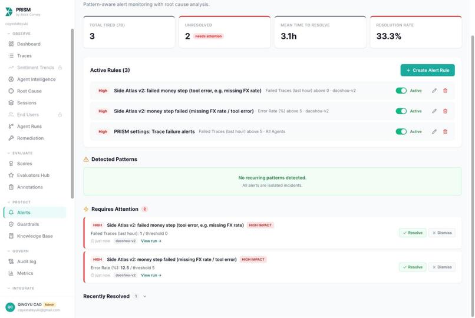Viewport: 475px width, 318px height.
Task: Toggle off 'money step failed' rule
Action: click(401, 111)
